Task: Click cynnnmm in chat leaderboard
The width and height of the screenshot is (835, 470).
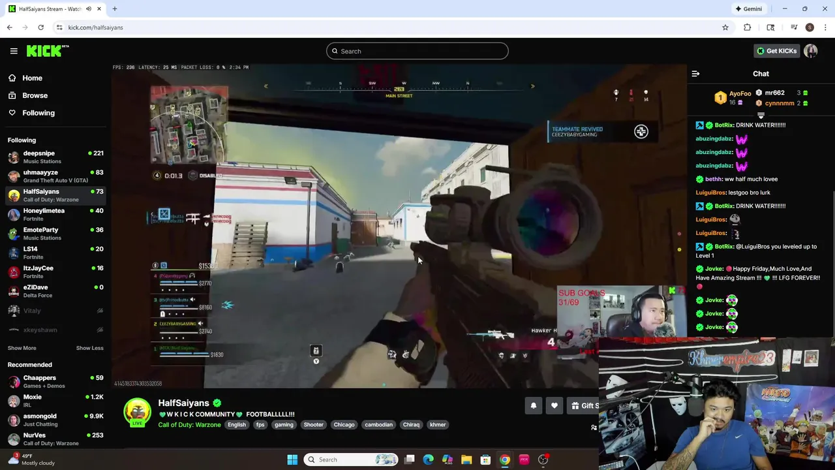Action: tap(780, 103)
